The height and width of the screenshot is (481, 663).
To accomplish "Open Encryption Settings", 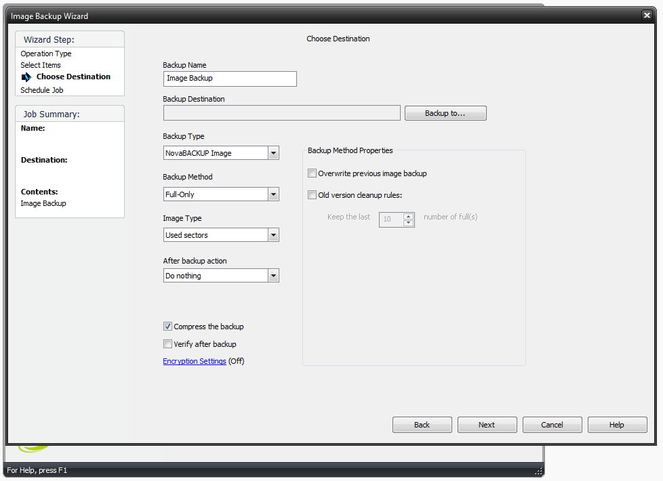I will click(195, 360).
